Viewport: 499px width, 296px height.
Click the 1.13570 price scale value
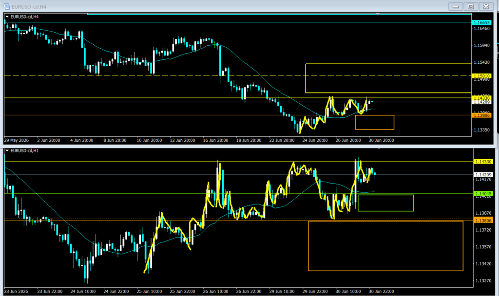click(x=483, y=247)
